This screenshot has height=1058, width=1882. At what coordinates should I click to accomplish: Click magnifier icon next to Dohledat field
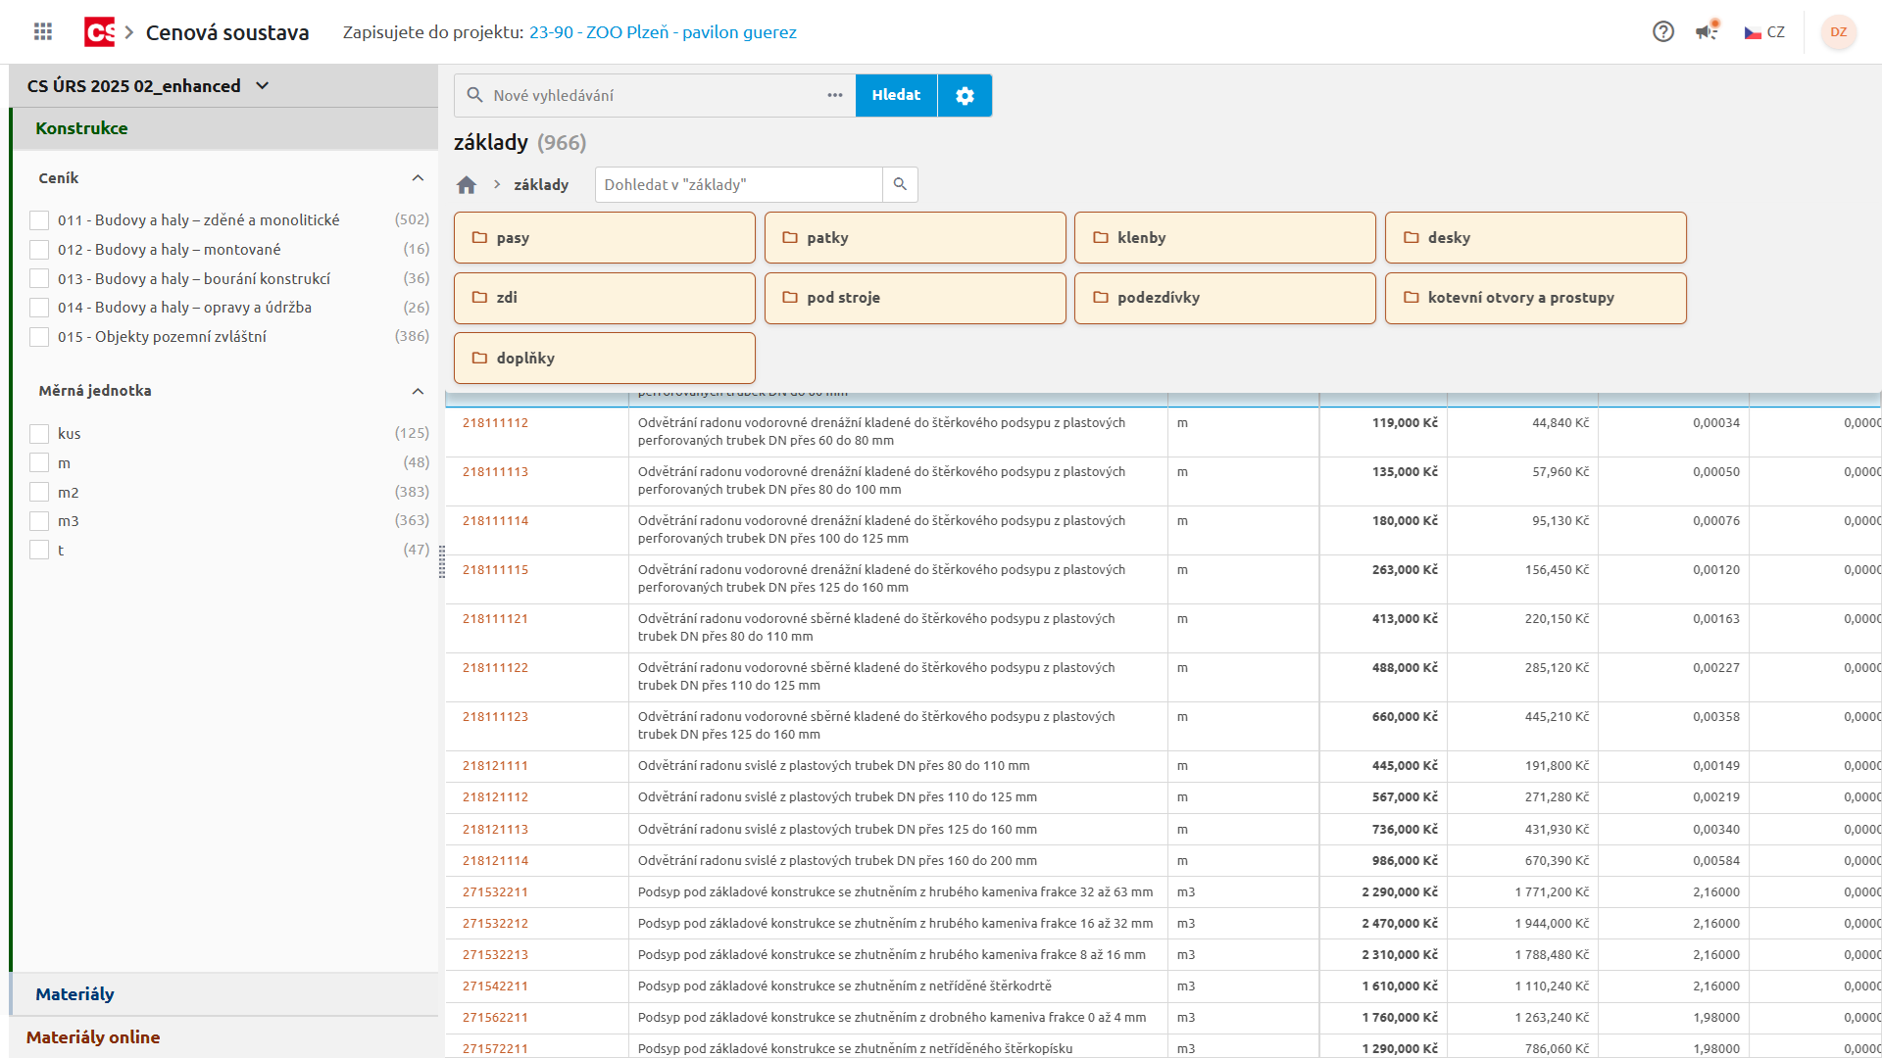click(900, 184)
